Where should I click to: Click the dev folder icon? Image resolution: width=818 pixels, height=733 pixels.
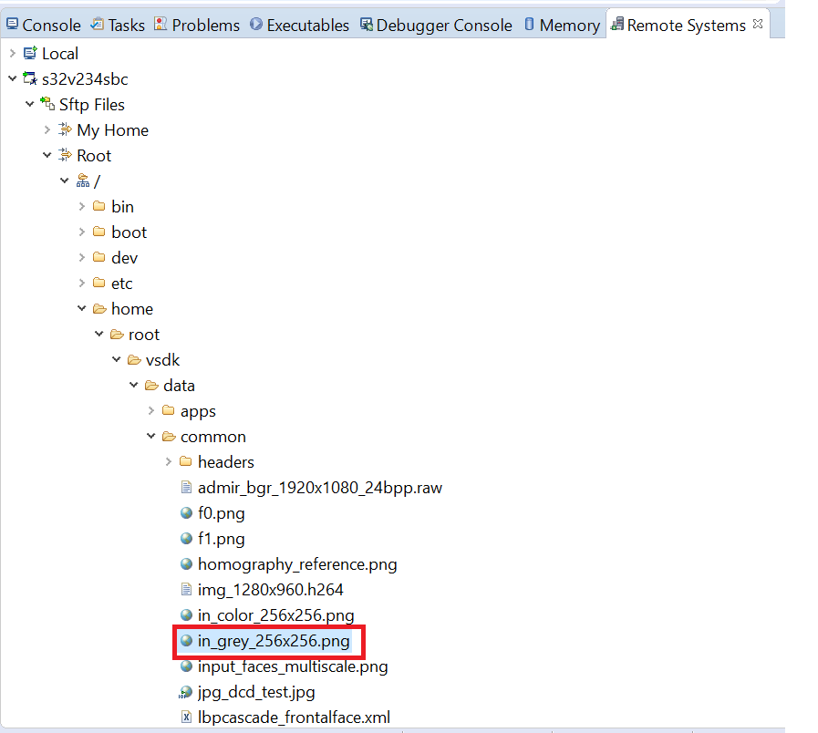(x=99, y=257)
